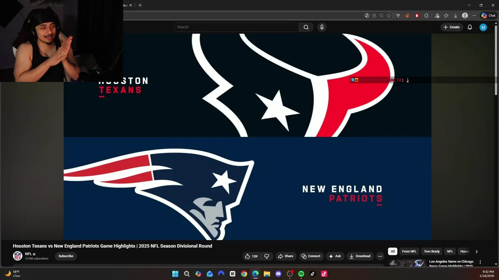Close the current browser tab
Screen dimensions: 499x280
click(131, 5)
